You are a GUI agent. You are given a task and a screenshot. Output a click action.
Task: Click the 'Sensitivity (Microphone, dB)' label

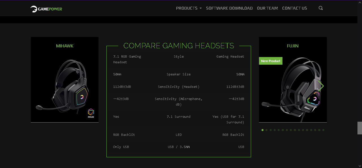click(179, 102)
